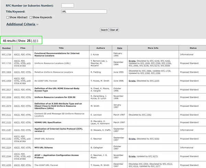Viewport: 206px width, 168px height.
Task: Show All results link
Action: (x=35, y=41)
